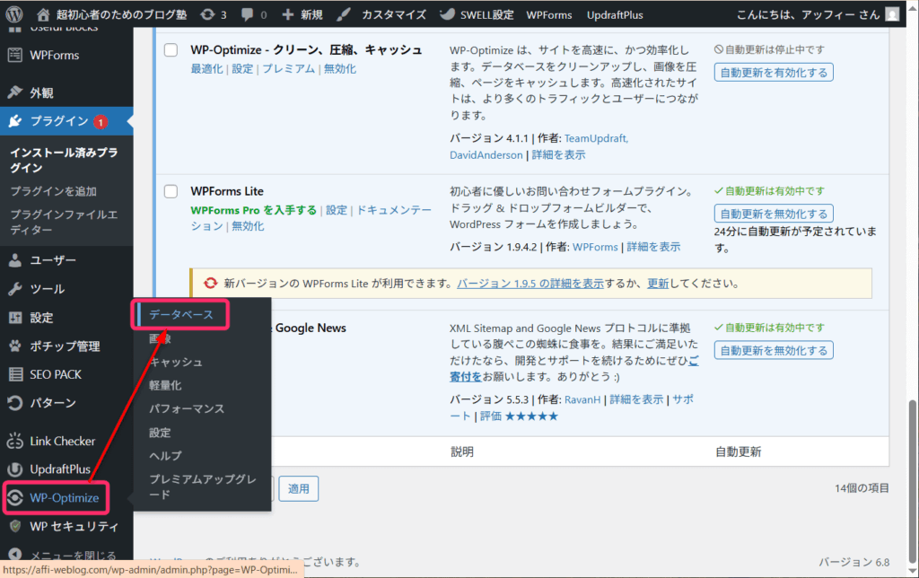Click the WordPress logo in admin bar
This screenshot has height=578, width=919.
14,14
